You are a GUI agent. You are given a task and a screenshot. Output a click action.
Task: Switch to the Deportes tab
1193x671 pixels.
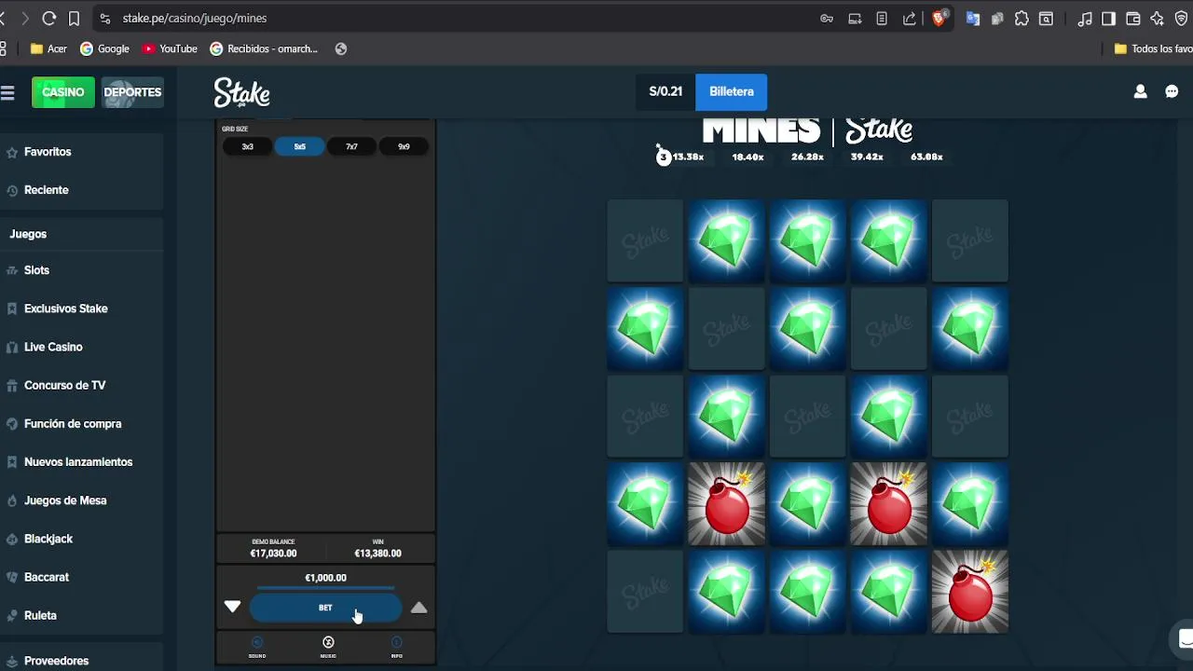132,92
